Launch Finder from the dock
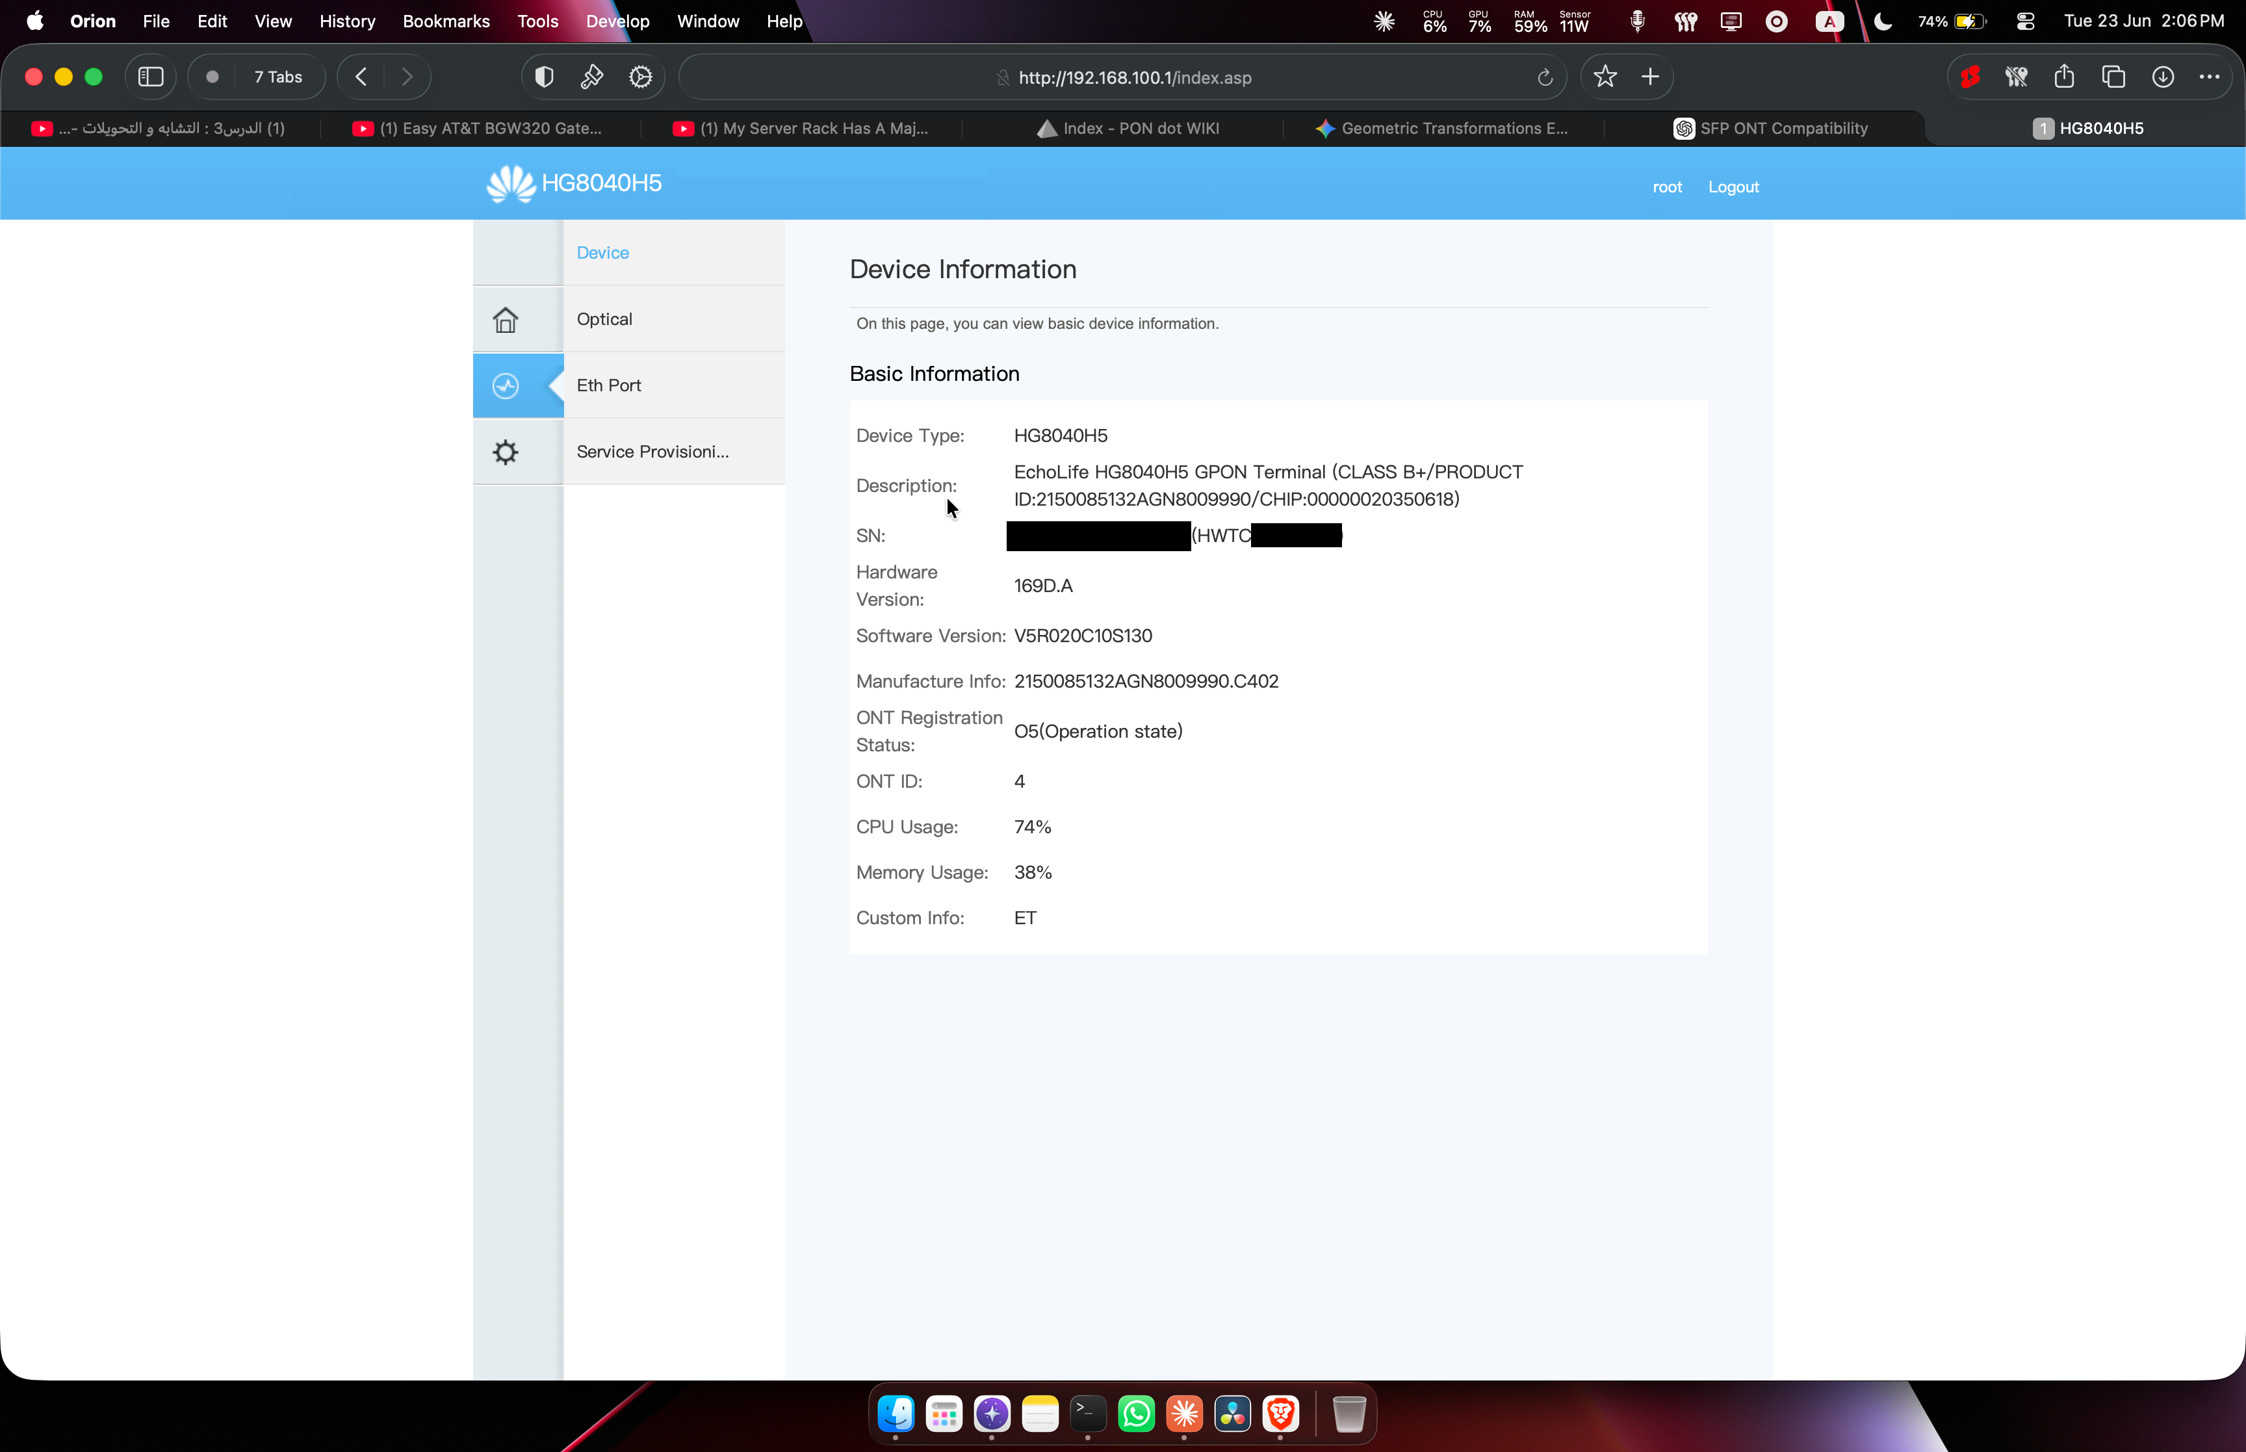This screenshot has height=1452, width=2246. pyautogui.click(x=896, y=1414)
